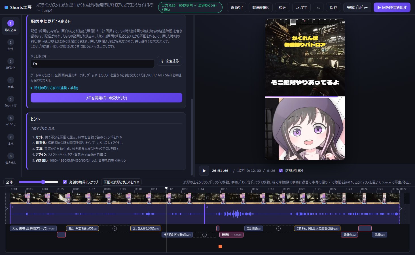Expand 時刻の取り方(OBS連携 / 手動)

pos(54,88)
